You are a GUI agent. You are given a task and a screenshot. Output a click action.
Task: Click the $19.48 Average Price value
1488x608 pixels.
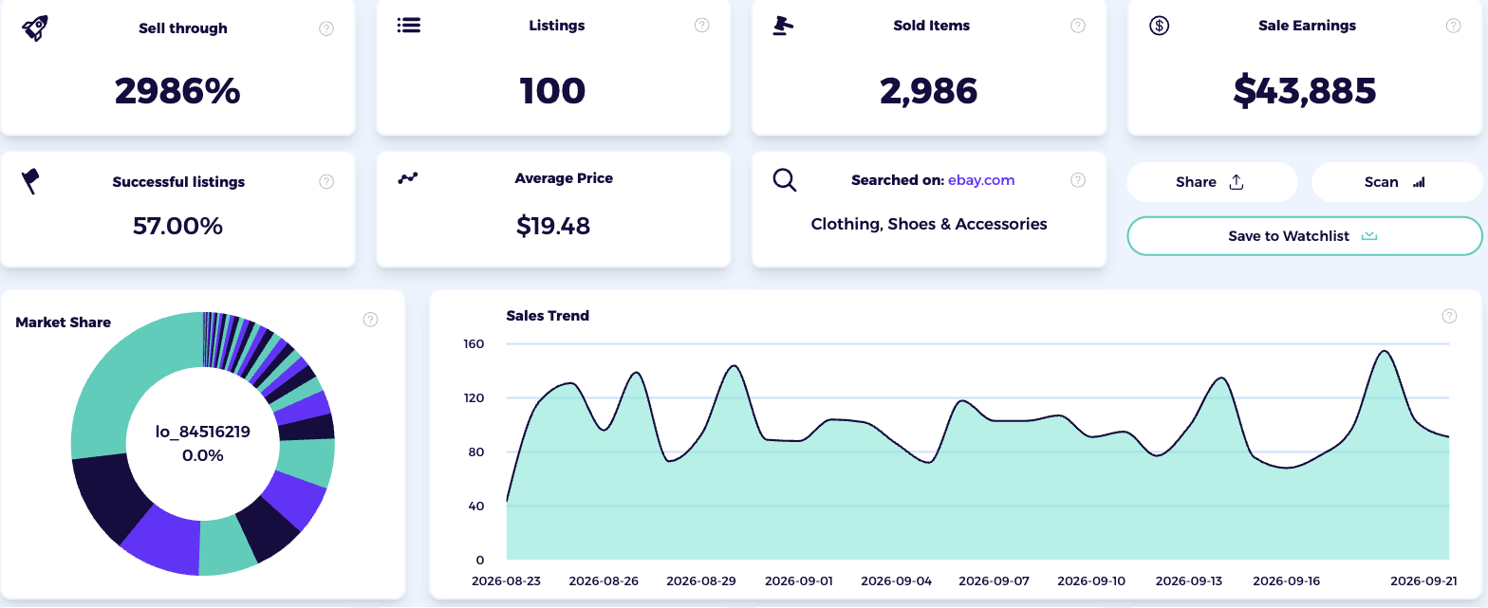click(553, 226)
